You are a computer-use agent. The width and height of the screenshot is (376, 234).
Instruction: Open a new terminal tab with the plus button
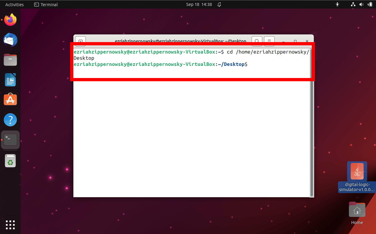point(80,41)
